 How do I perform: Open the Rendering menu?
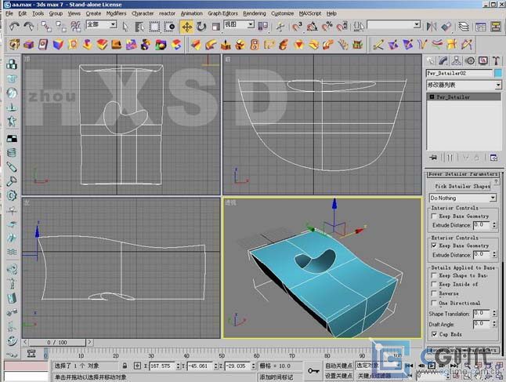pyautogui.click(x=255, y=13)
